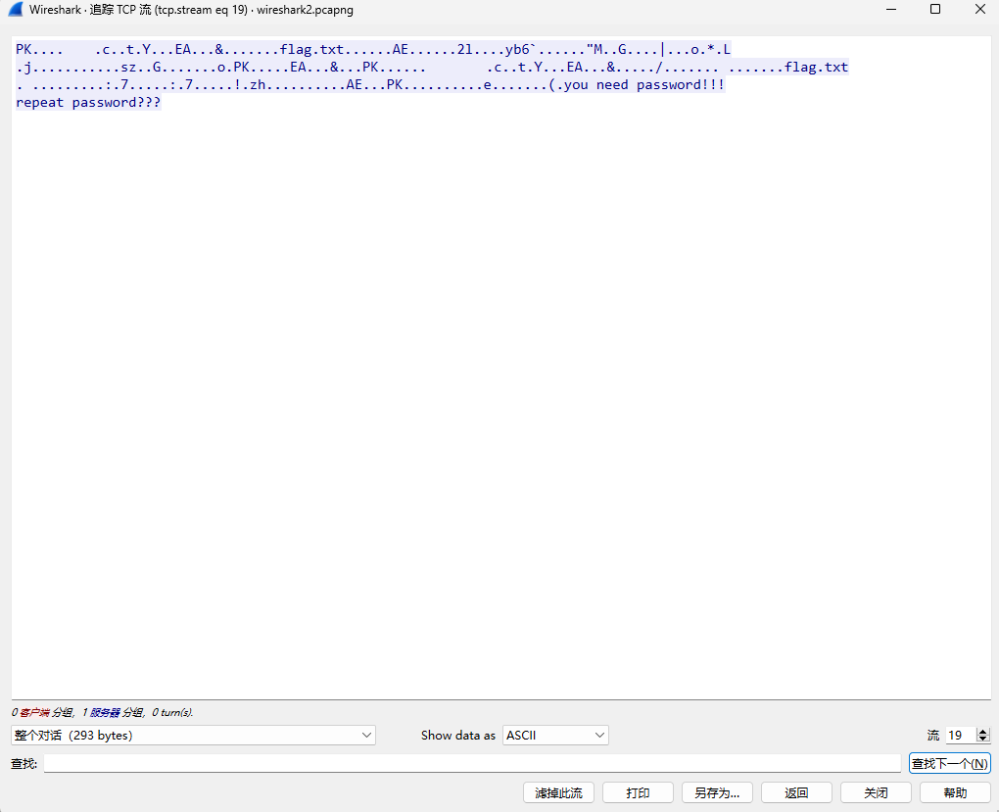
Task: Click the 返回 button
Action: pos(796,792)
